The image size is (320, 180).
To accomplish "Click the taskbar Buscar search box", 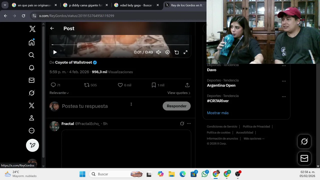I will tap(116, 174).
